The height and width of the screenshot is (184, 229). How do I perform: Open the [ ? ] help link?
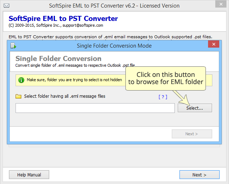tap(163, 97)
